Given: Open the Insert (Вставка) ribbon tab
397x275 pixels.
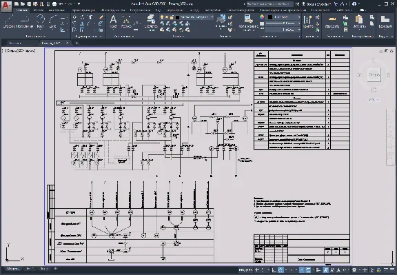Looking at the screenshot, I should [38, 10].
